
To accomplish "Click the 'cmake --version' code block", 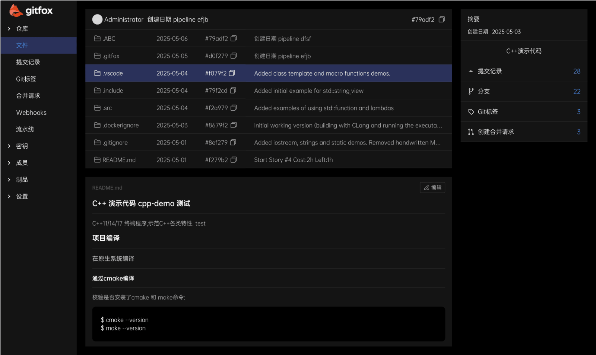I will click(x=269, y=324).
